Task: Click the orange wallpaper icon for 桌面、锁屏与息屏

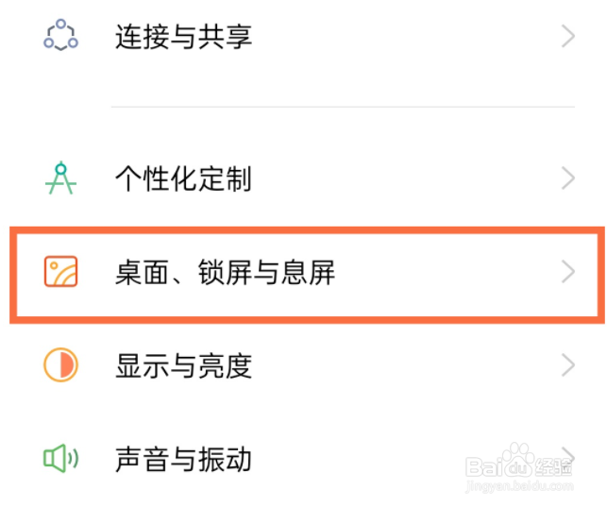Action: tap(61, 273)
